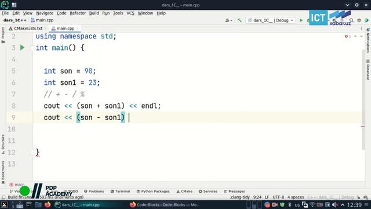
Task: Click the 9:24 line-column indicator
Action: point(257,197)
